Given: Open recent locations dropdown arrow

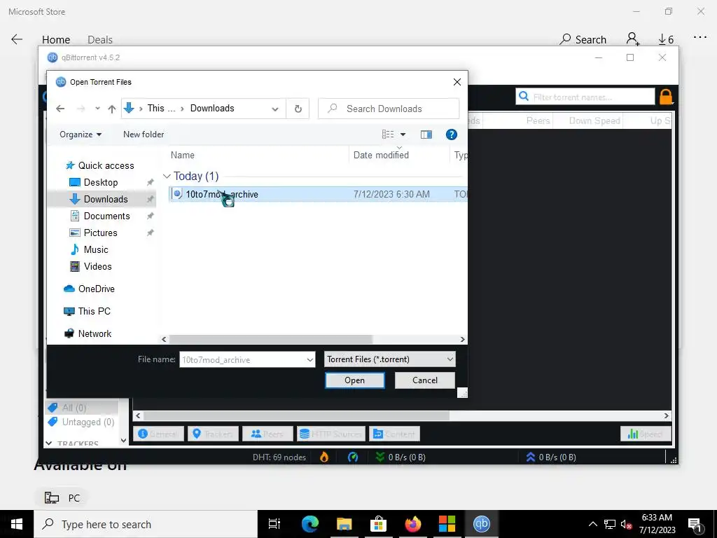Looking at the screenshot, I should [97, 109].
